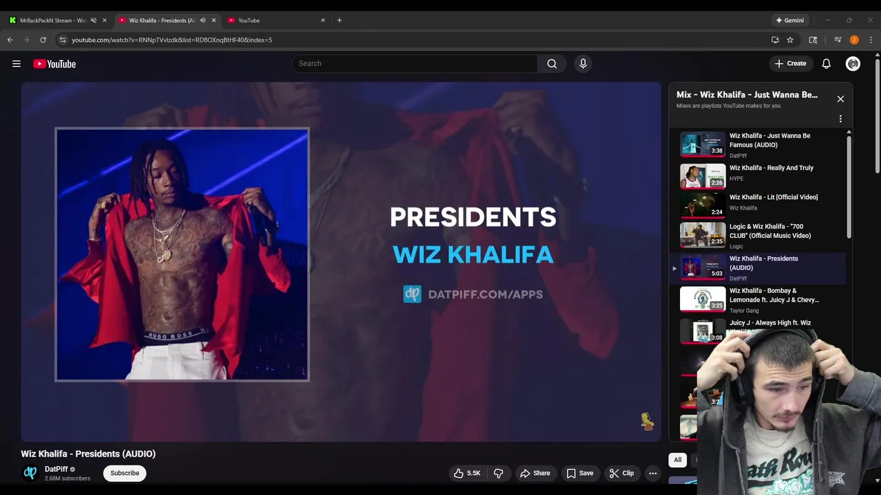Like the video with thumbs up
The height and width of the screenshot is (495, 881).
[x=467, y=473]
